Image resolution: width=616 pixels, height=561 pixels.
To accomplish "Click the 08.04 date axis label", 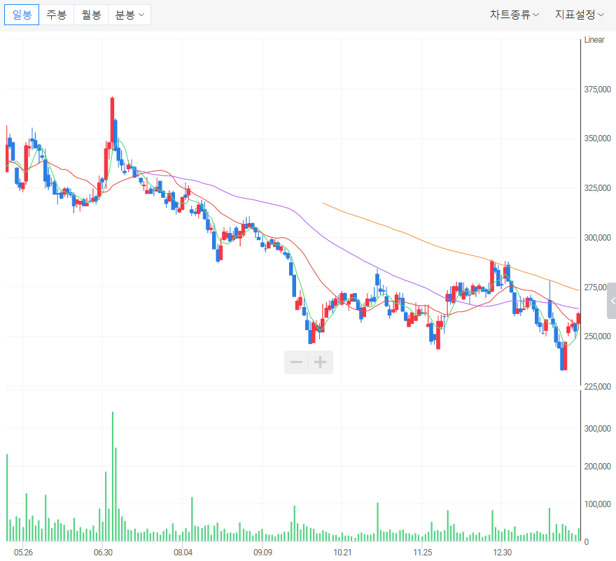I will click(183, 553).
